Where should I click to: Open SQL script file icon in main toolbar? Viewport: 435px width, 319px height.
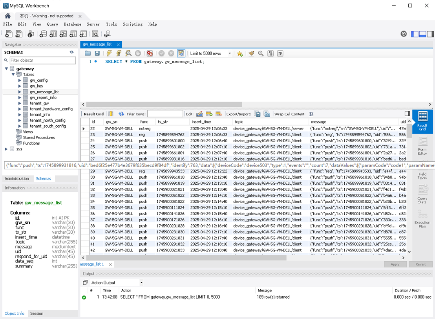(x=19, y=34)
